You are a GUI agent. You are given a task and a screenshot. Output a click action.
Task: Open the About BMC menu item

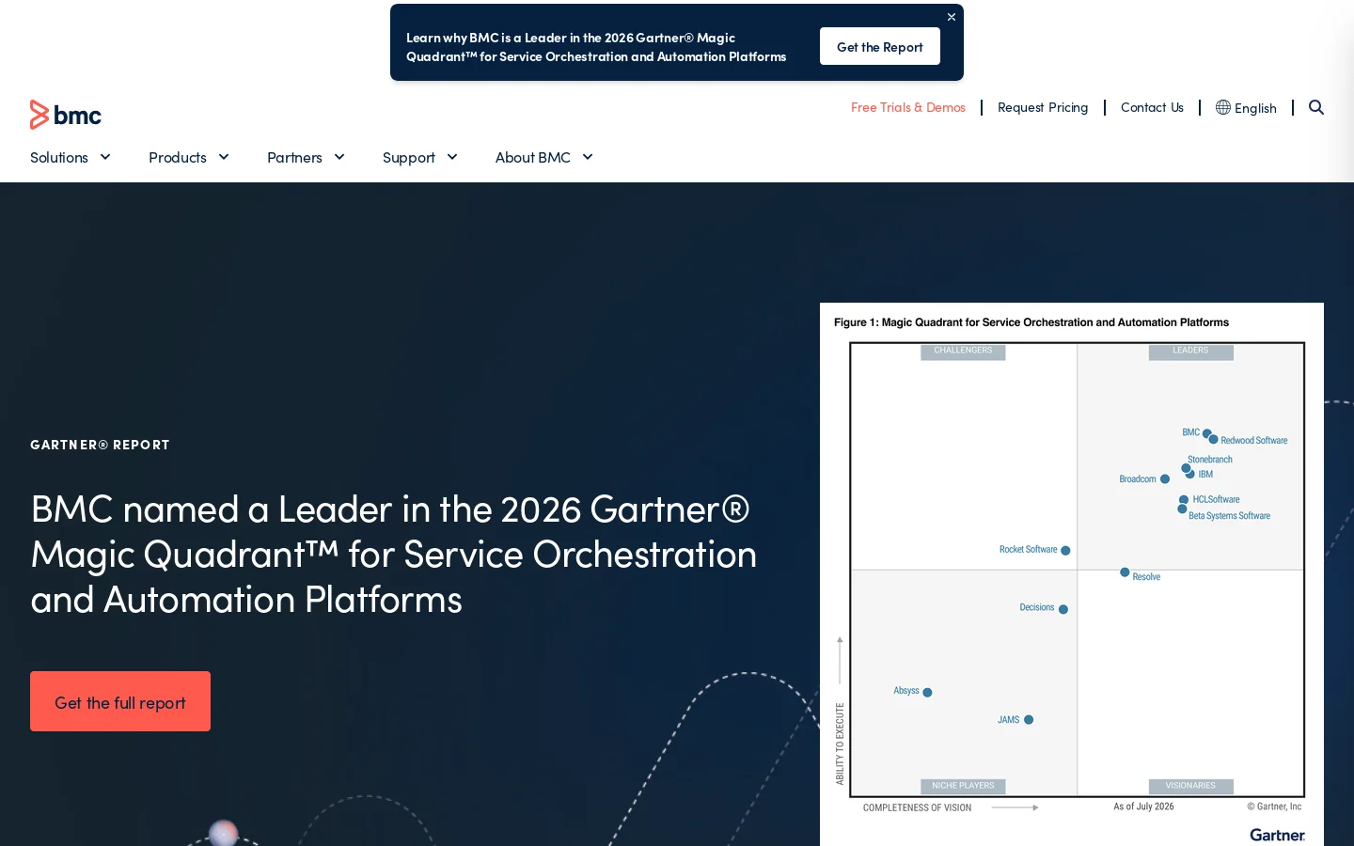(533, 157)
